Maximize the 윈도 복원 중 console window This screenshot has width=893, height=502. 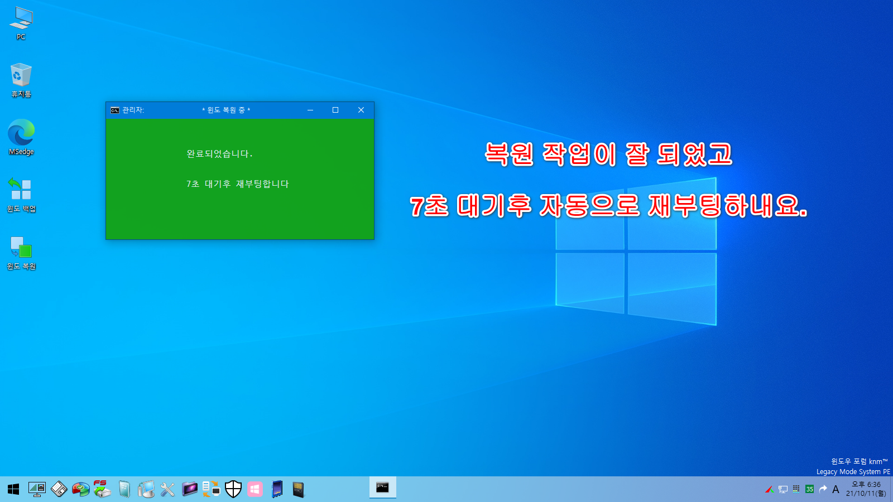coord(335,110)
